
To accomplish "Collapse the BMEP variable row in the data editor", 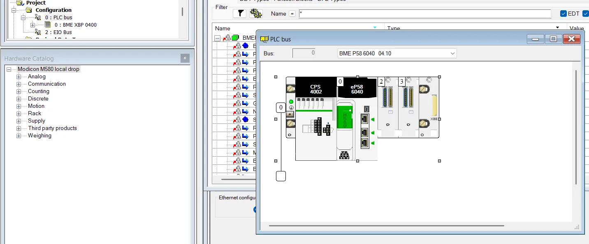I will tap(217, 38).
